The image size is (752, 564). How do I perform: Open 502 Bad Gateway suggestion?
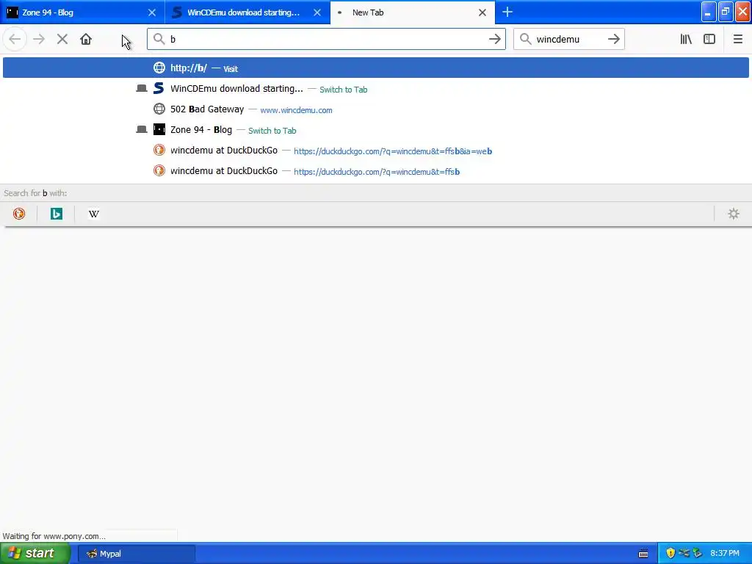coord(376,109)
